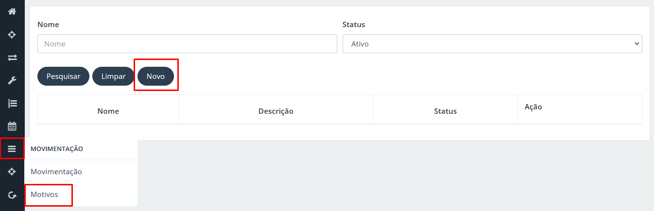Toggle the hamburger menu icon
Screen dimensions: 654x211
pyautogui.click(x=12, y=149)
